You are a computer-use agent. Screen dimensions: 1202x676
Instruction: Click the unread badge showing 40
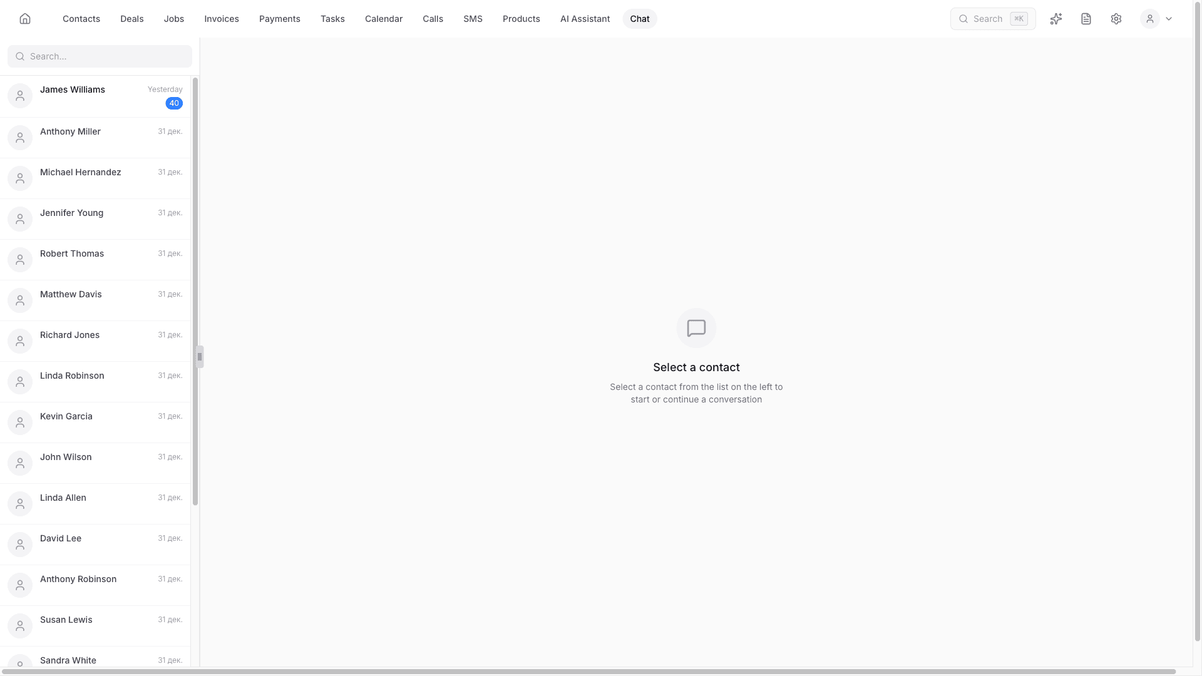[174, 103]
